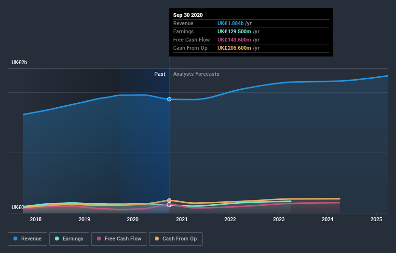The image size is (396, 253).
Task: Toggle the Earnings legend button
Action: click(x=69, y=239)
